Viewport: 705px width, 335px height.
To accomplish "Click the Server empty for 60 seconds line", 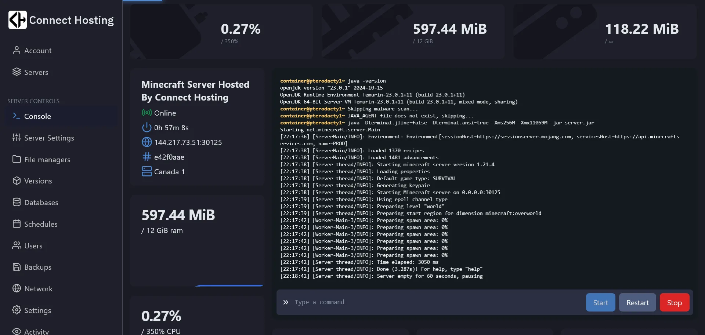I will [x=381, y=276].
